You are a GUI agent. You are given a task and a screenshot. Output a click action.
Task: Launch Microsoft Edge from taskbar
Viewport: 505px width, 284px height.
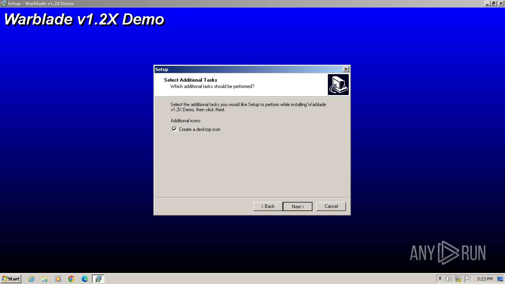(85, 279)
